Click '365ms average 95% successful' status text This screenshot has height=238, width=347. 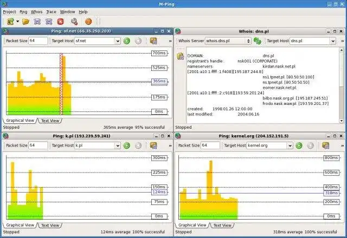tap(134, 128)
